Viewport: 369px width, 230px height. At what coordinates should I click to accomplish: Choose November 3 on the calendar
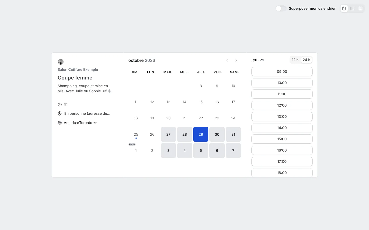(168, 151)
